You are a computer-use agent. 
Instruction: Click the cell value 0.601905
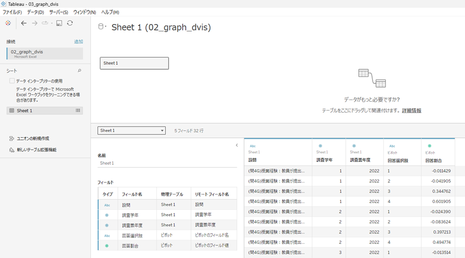[x=441, y=201]
